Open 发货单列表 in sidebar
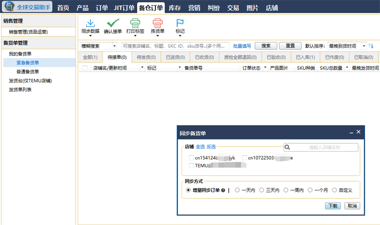 20,89
